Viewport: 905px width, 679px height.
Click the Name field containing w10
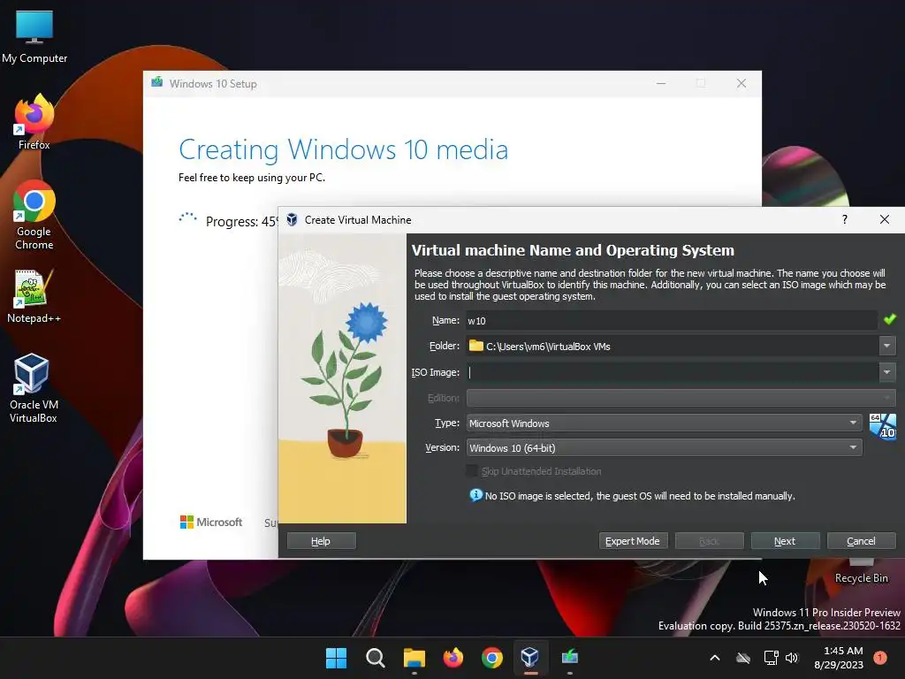672,320
